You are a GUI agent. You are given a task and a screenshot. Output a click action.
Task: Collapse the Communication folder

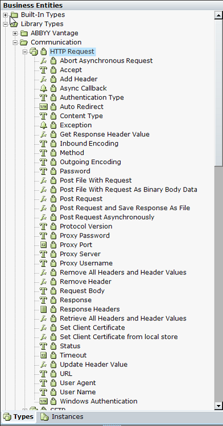click(x=15, y=43)
